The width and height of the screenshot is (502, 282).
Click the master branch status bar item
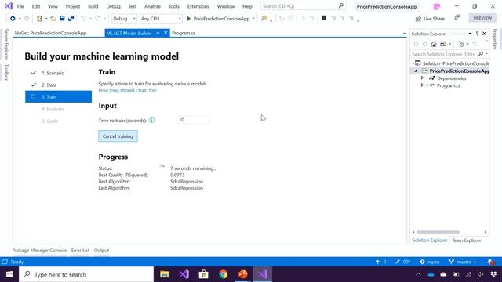click(462, 262)
